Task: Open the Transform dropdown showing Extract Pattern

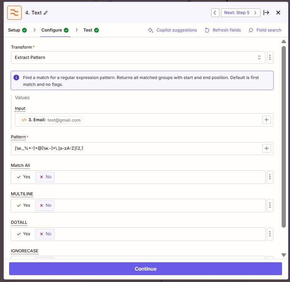Action: click(x=138, y=57)
